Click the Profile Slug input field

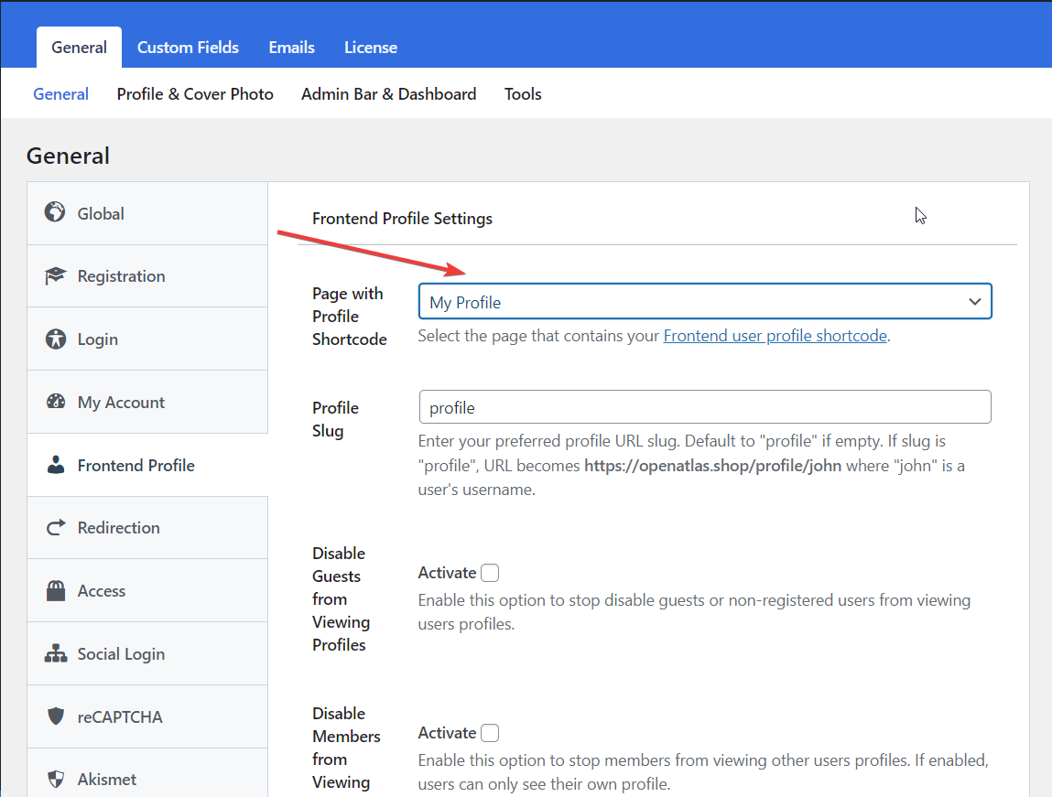[x=705, y=407]
